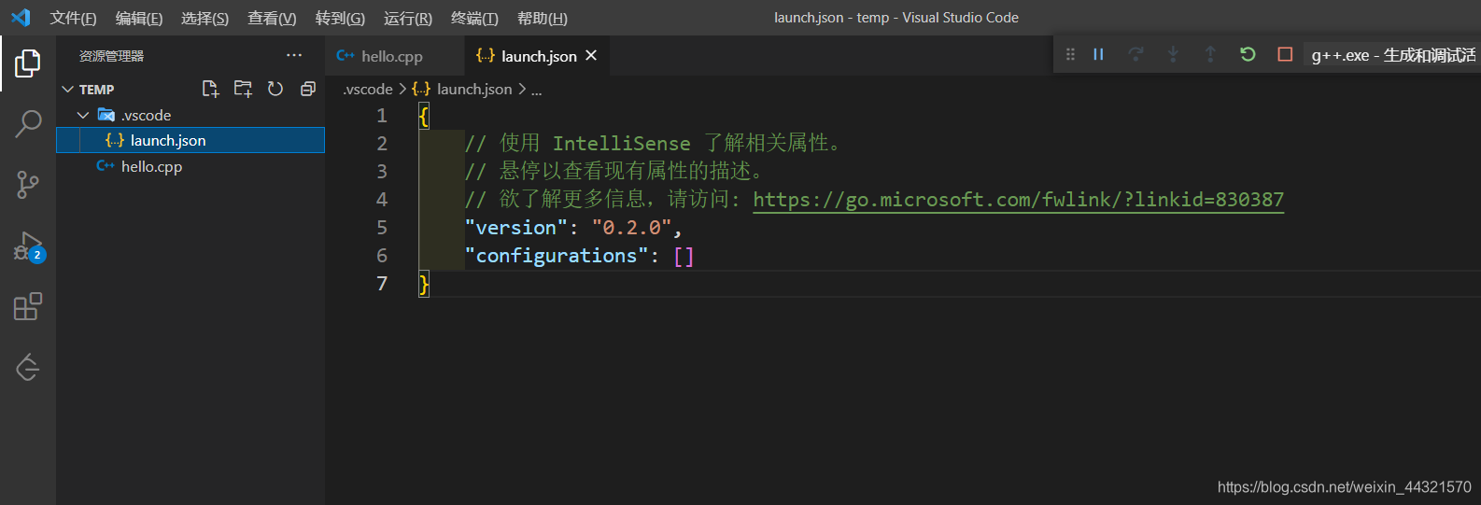
Task: Restart the debugging session
Action: pos(1248,55)
